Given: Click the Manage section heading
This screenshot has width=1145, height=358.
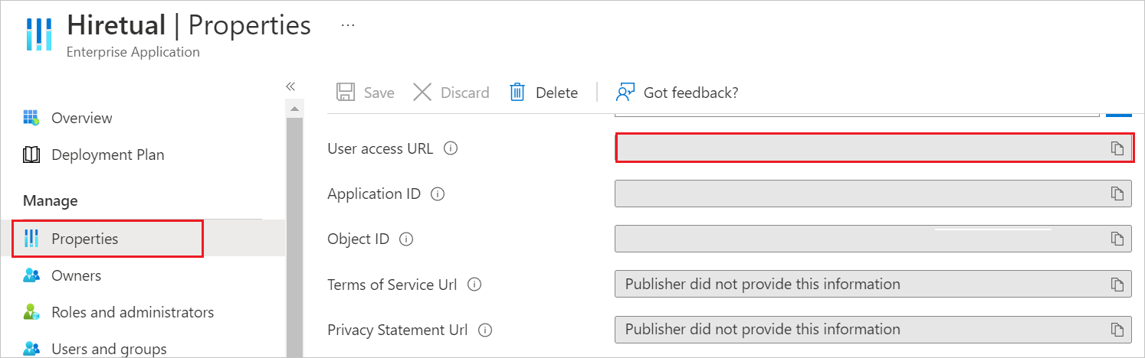Looking at the screenshot, I should point(51,200).
